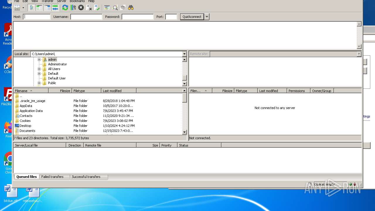Select the parent directory '..' entry
375x211 pixels.
click(x=98, y=96)
